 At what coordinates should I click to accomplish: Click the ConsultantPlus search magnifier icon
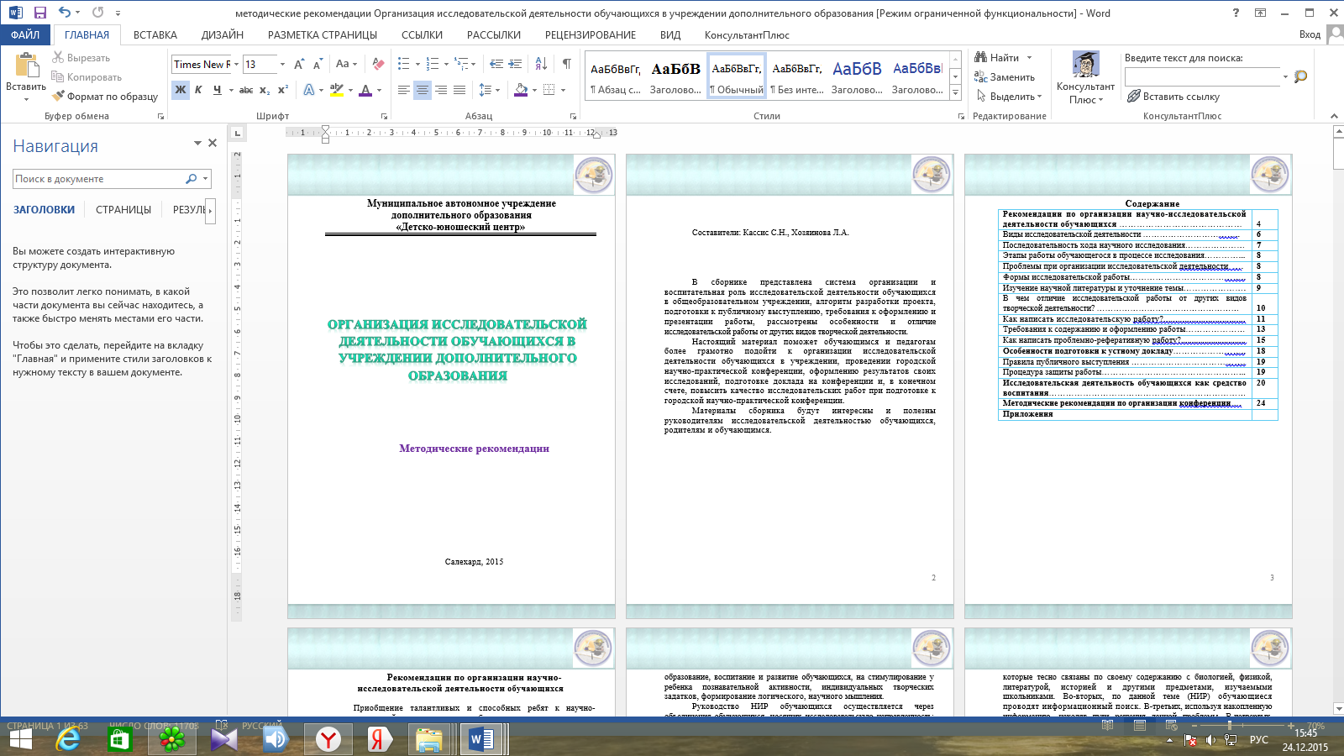click(x=1300, y=76)
